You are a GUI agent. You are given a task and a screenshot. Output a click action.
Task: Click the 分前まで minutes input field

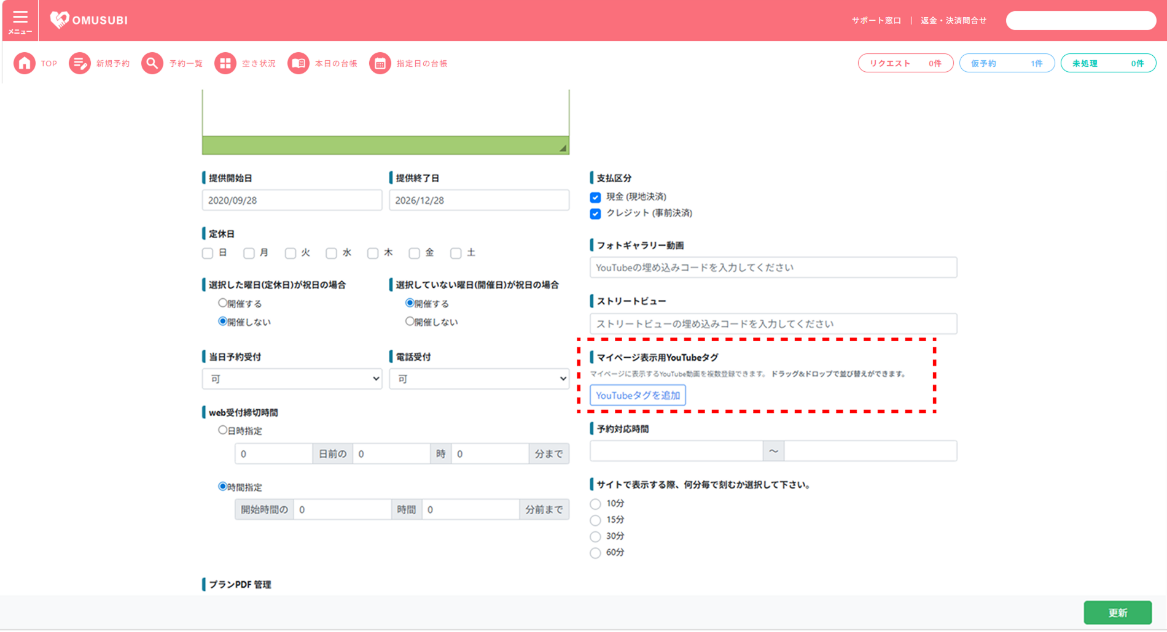(471, 509)
